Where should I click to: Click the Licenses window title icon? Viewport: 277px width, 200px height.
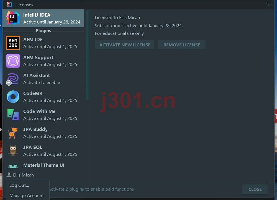pyautogui.click(x=9, y=5)
